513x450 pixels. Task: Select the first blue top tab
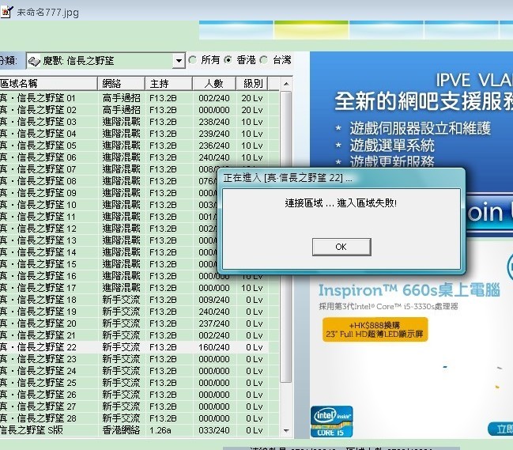coord(236,30)
